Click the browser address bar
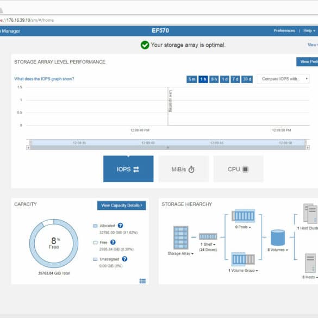Viewport: 318px width, 318px height. 159,20
